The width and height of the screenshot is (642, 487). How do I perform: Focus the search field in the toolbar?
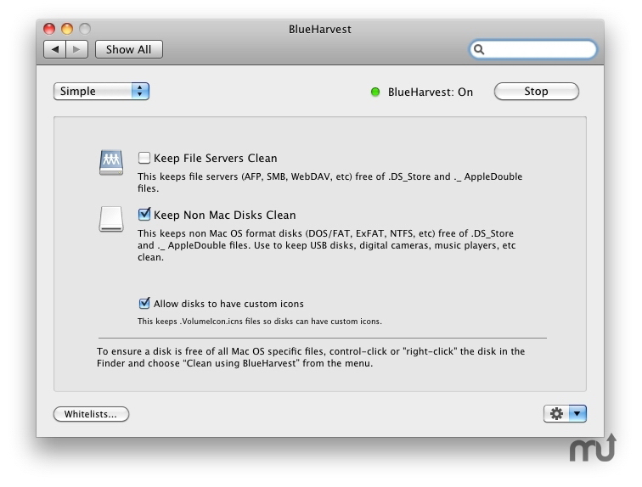point(539,50)
